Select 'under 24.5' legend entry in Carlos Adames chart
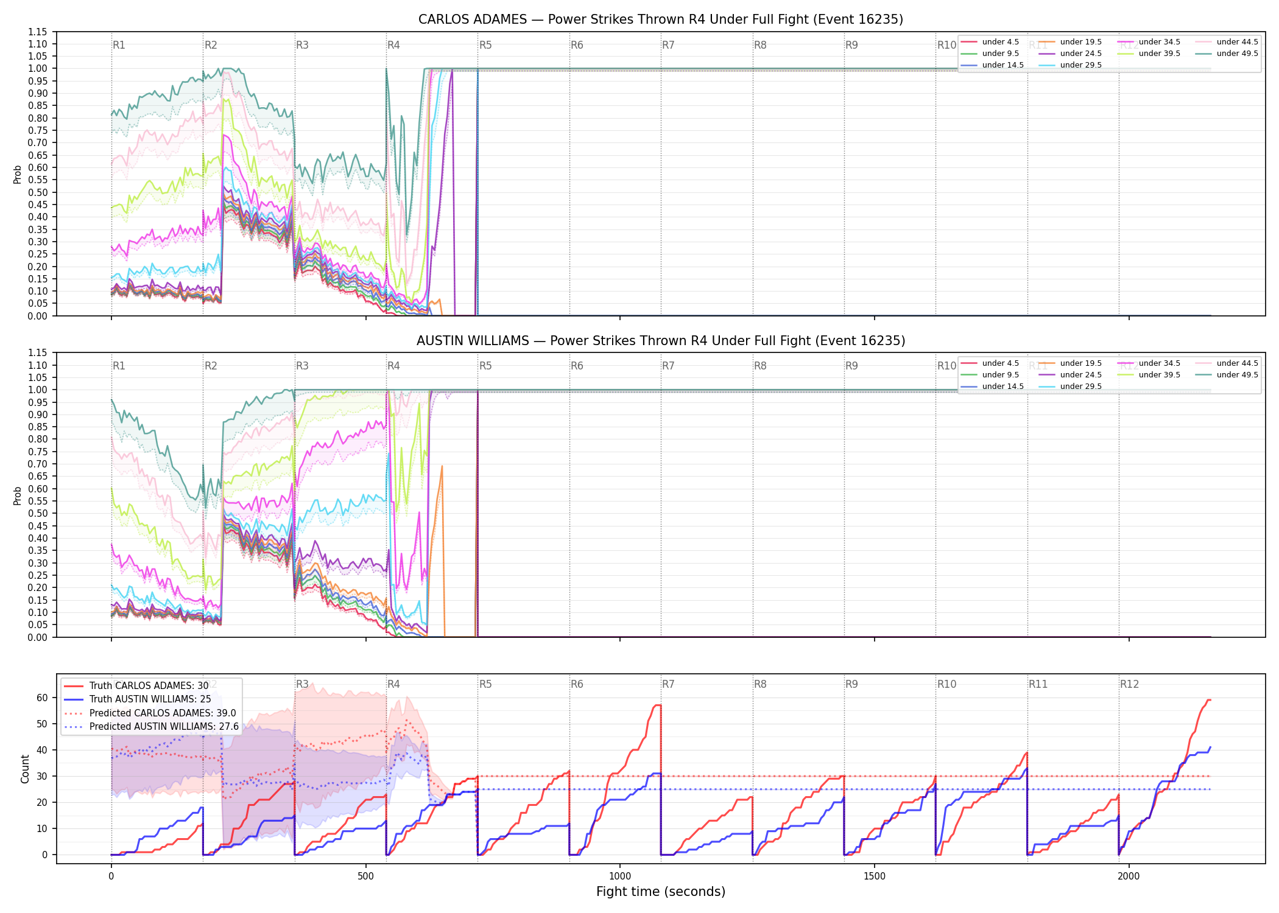 point(1070,54)
